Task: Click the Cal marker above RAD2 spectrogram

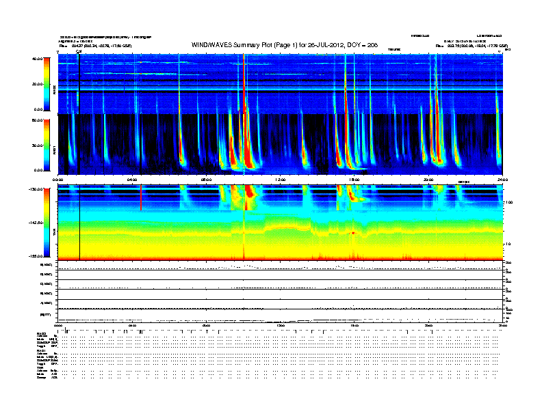Action: (x=79, y=51)
